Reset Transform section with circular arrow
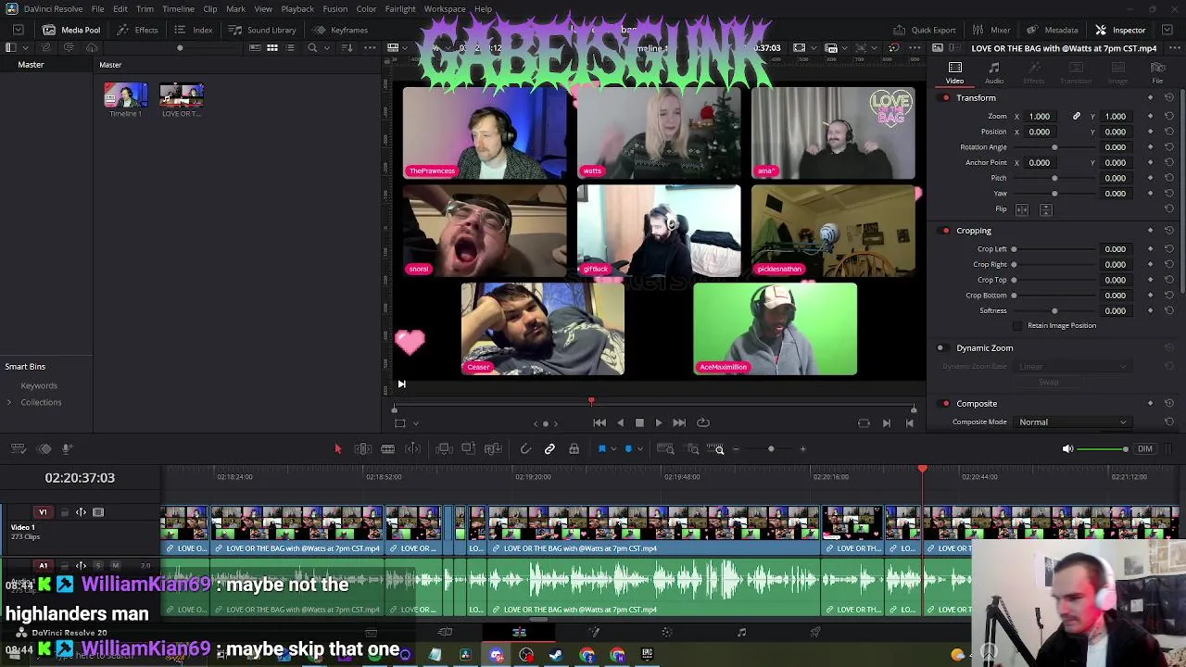The image size is (1186, 667). click(1168, 97)
